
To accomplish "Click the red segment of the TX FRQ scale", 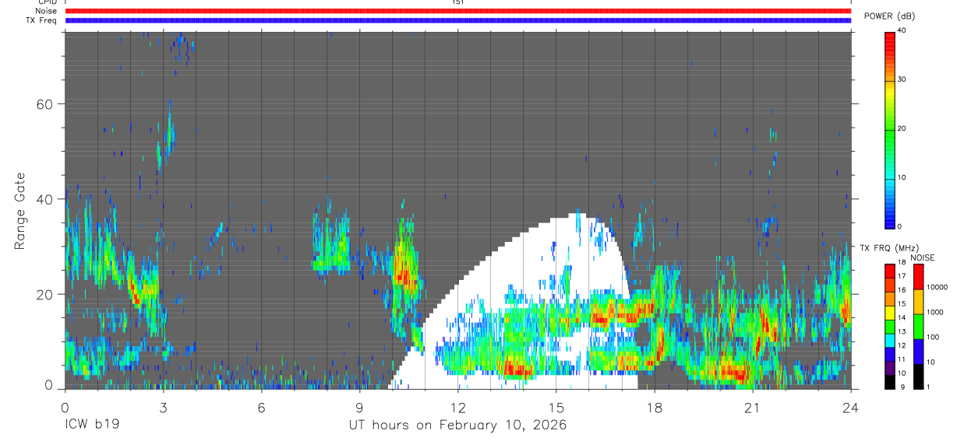I will [x=890, y=271].
